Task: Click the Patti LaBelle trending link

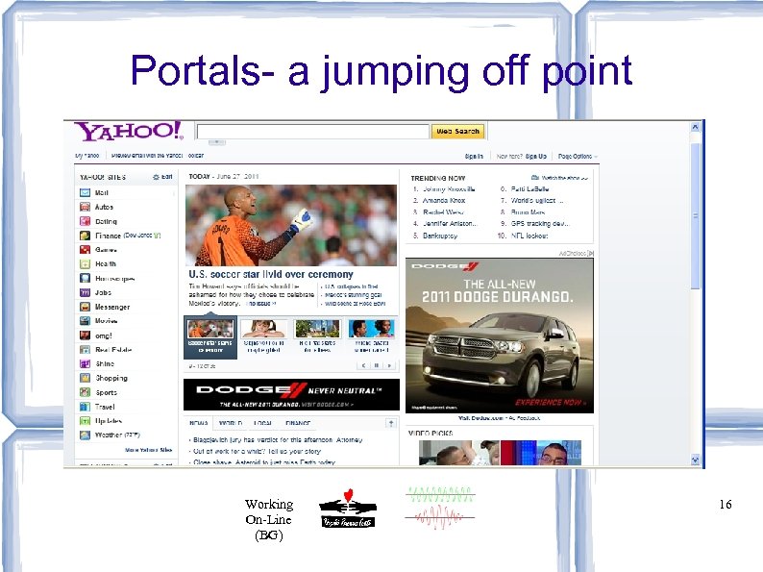Action: coord(529,188)
